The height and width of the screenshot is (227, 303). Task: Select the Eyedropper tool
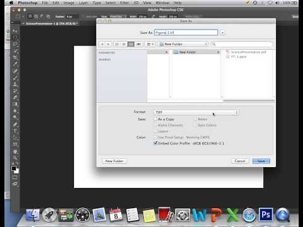pos(15,64)
